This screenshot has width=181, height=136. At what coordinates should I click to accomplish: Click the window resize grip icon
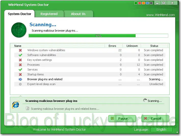coord(177,132)
